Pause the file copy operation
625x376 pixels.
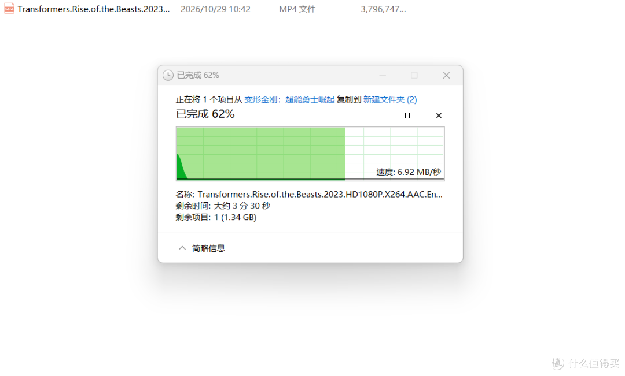407,116
